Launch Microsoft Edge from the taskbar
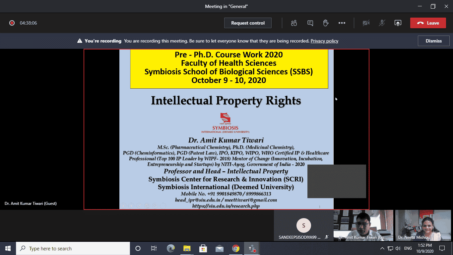Viewport: 453px width, 255px height. coord(170,248)
